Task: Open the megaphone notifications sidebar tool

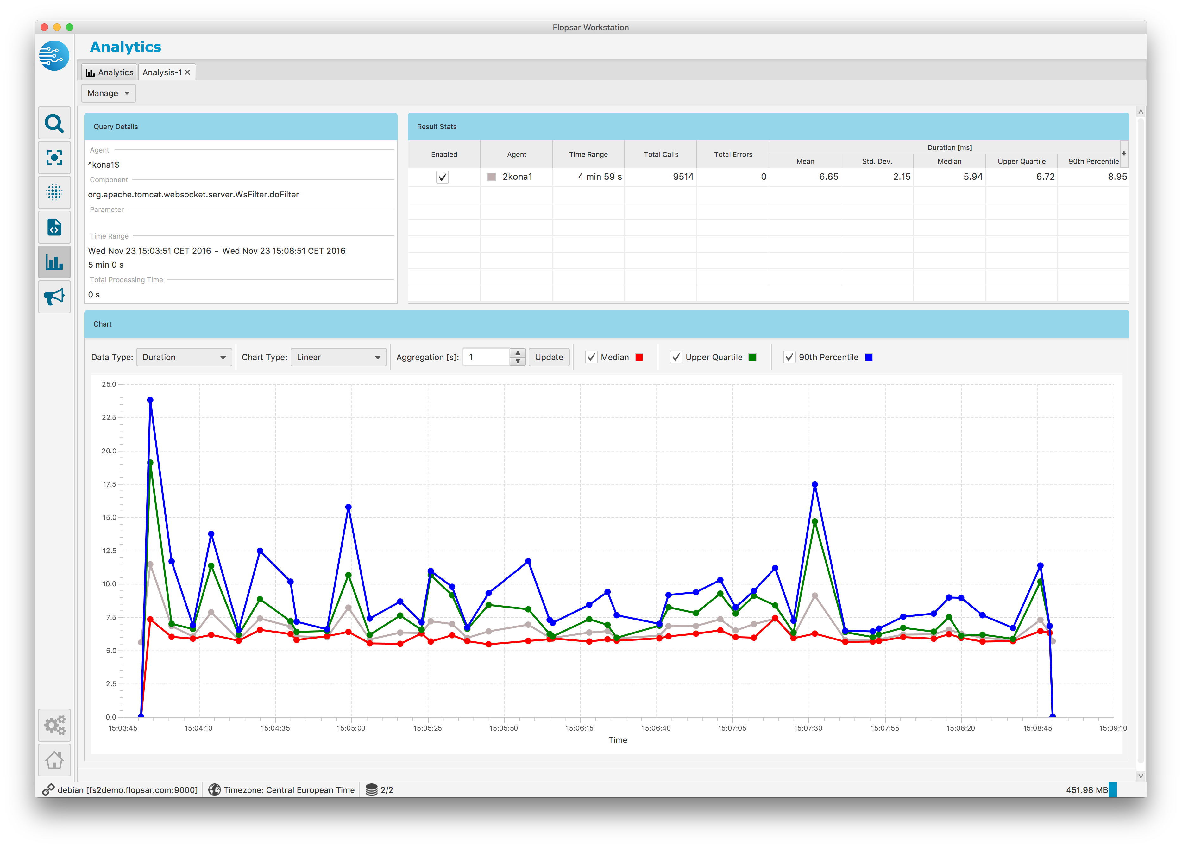Action: [x=54, y=296]
